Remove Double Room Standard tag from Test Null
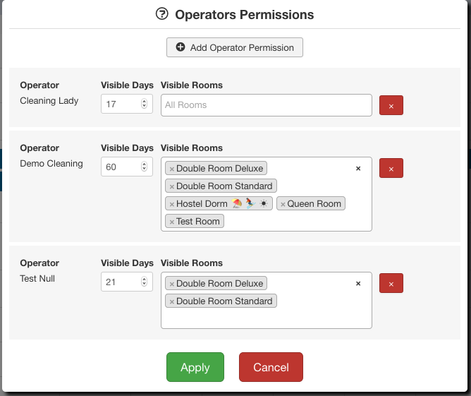Screen dimensions: 471x396 [x=172, y=301]
